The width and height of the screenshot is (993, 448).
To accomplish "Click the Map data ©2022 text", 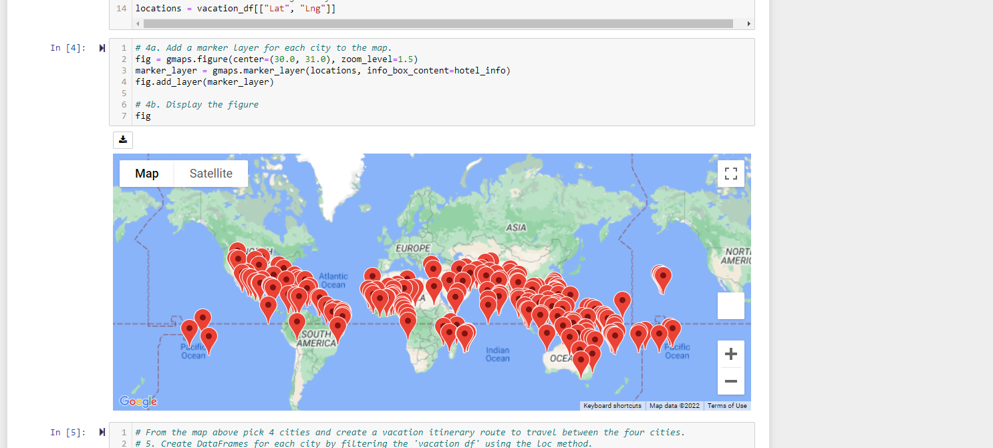I will tap(674, 406).
